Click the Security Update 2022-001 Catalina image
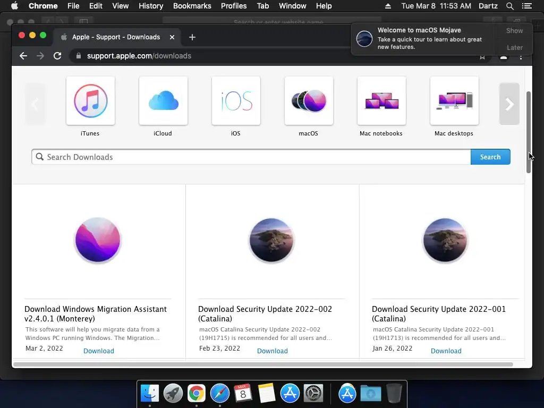Viewport: 544px width, 408px height. pos(445,240)
